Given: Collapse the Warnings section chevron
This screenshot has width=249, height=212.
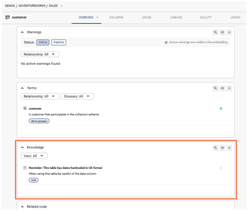Looking at the screenshot, I should point(22,32).
